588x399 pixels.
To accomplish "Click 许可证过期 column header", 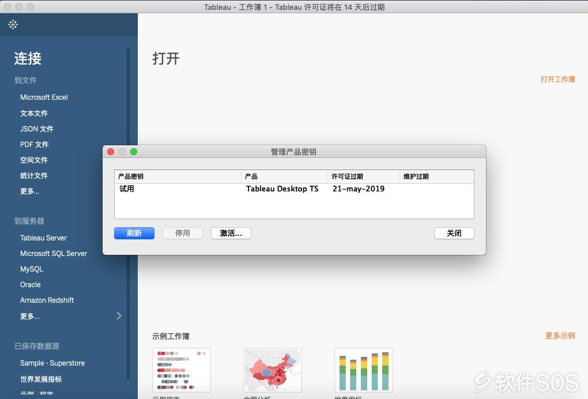I will tap(364, 176).
